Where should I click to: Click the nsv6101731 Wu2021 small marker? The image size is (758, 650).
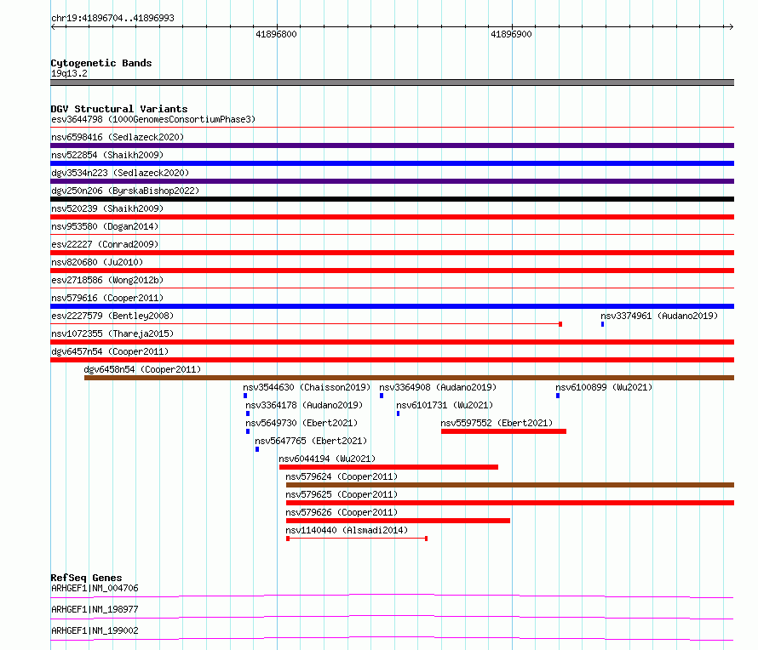tap(398, 413)
